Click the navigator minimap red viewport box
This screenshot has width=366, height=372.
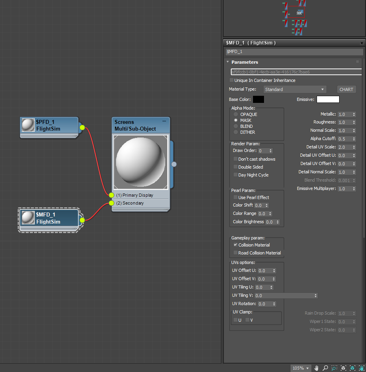296,12
